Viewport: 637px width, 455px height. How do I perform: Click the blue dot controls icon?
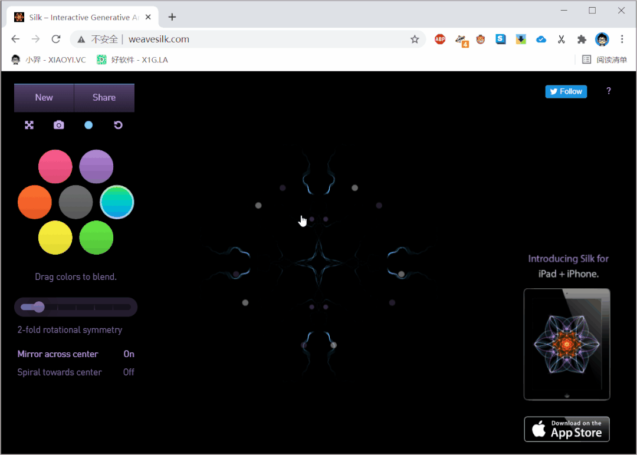(x=88, y=125)
